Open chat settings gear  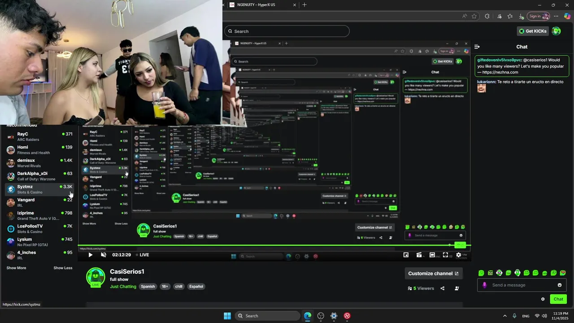(x=543, y=299)
